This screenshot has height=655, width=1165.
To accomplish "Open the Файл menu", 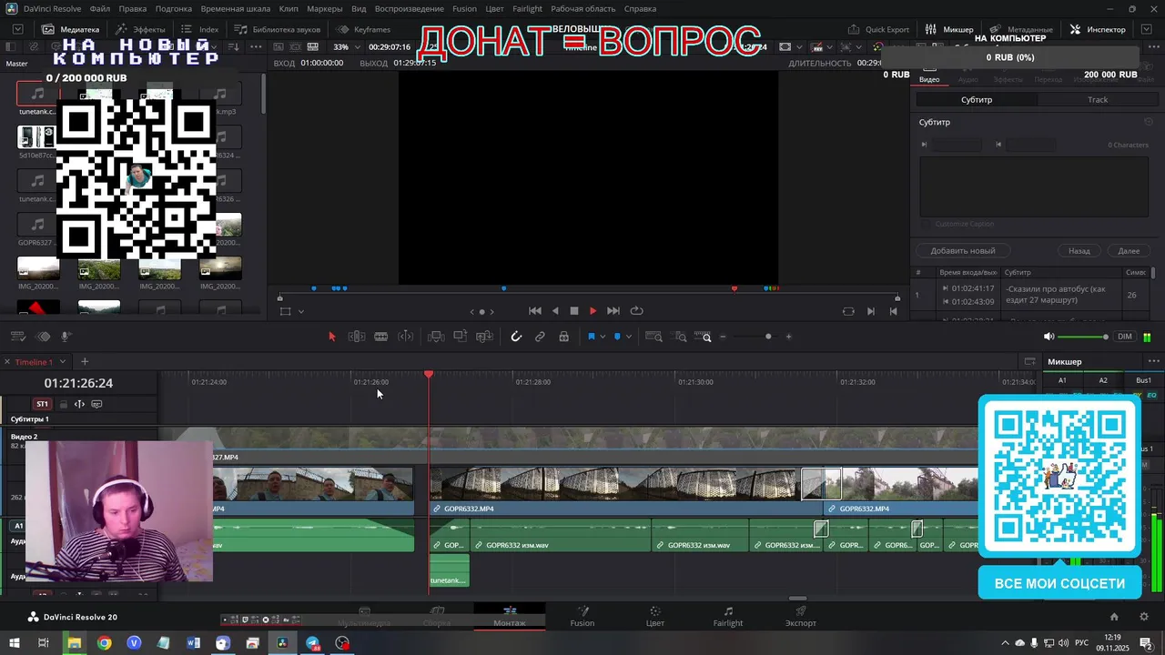I will (x=100, y=8).
